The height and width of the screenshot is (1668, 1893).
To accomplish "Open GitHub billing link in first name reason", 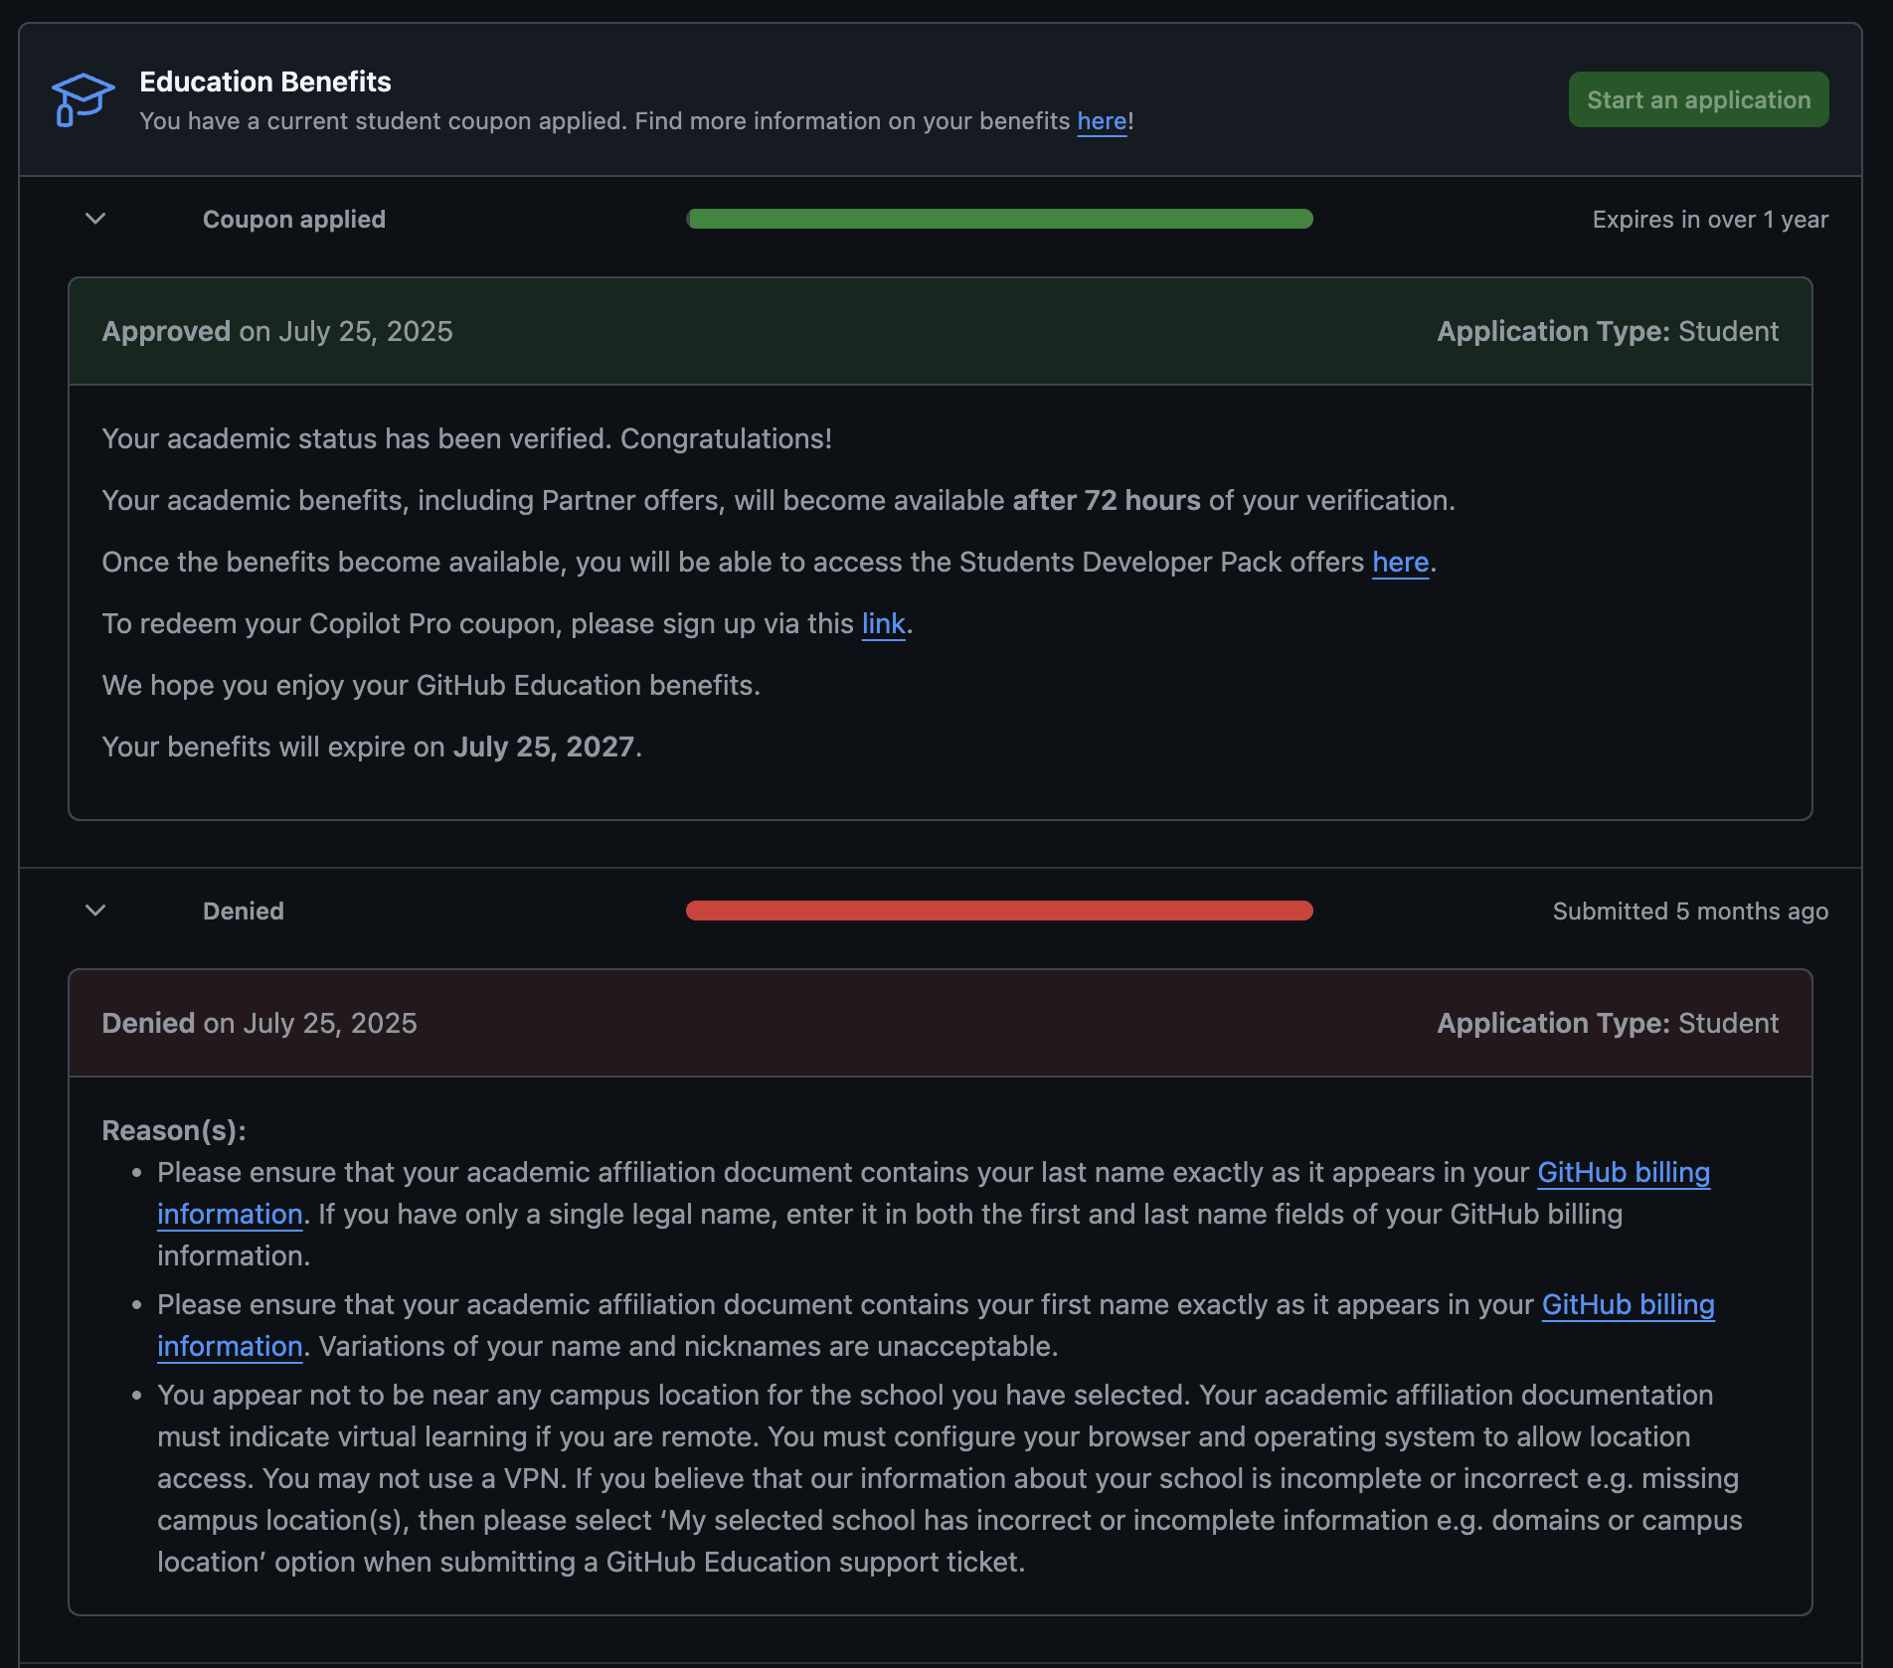I will click(x=1627, y=1305).
